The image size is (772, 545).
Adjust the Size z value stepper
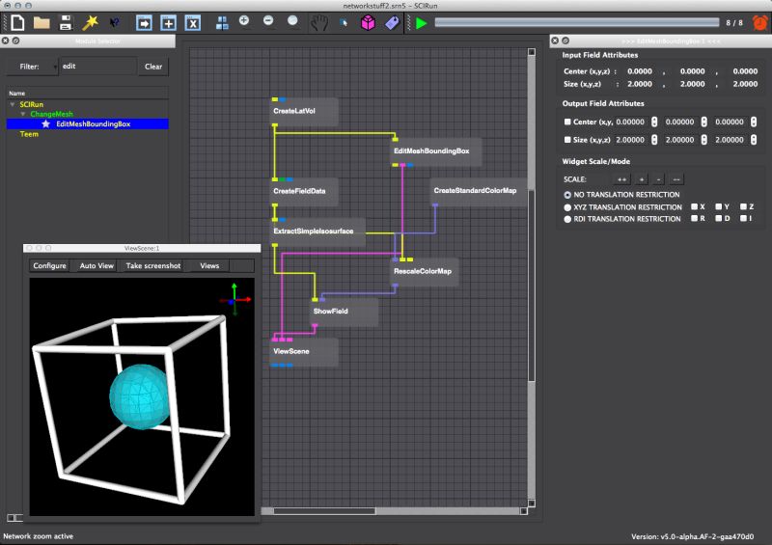[x=754, y=140]
